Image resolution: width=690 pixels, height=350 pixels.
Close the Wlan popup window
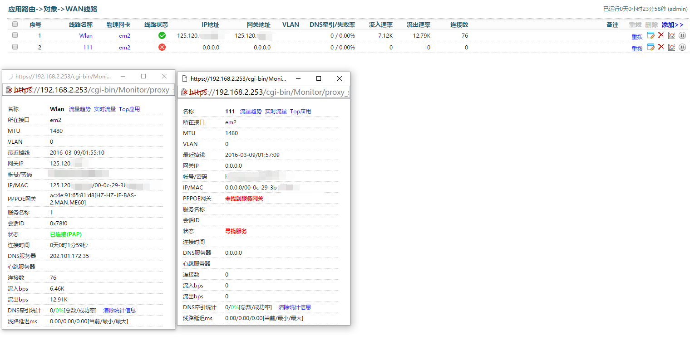[x=164, y=76]
